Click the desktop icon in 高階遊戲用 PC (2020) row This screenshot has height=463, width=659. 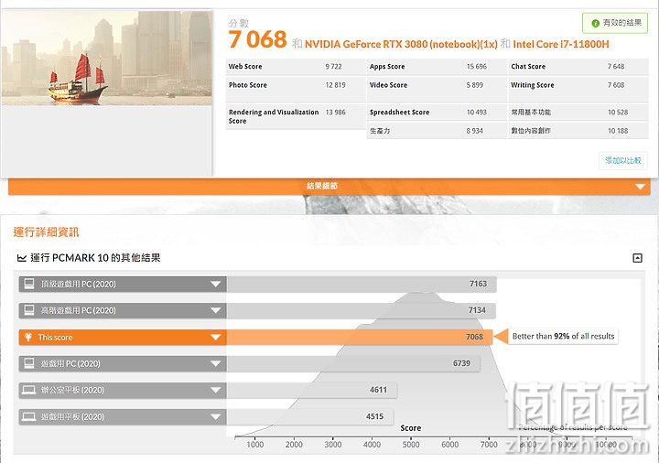tap(29, 310)
